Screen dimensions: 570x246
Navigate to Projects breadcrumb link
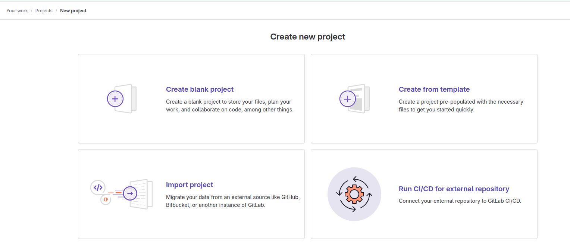44,11
